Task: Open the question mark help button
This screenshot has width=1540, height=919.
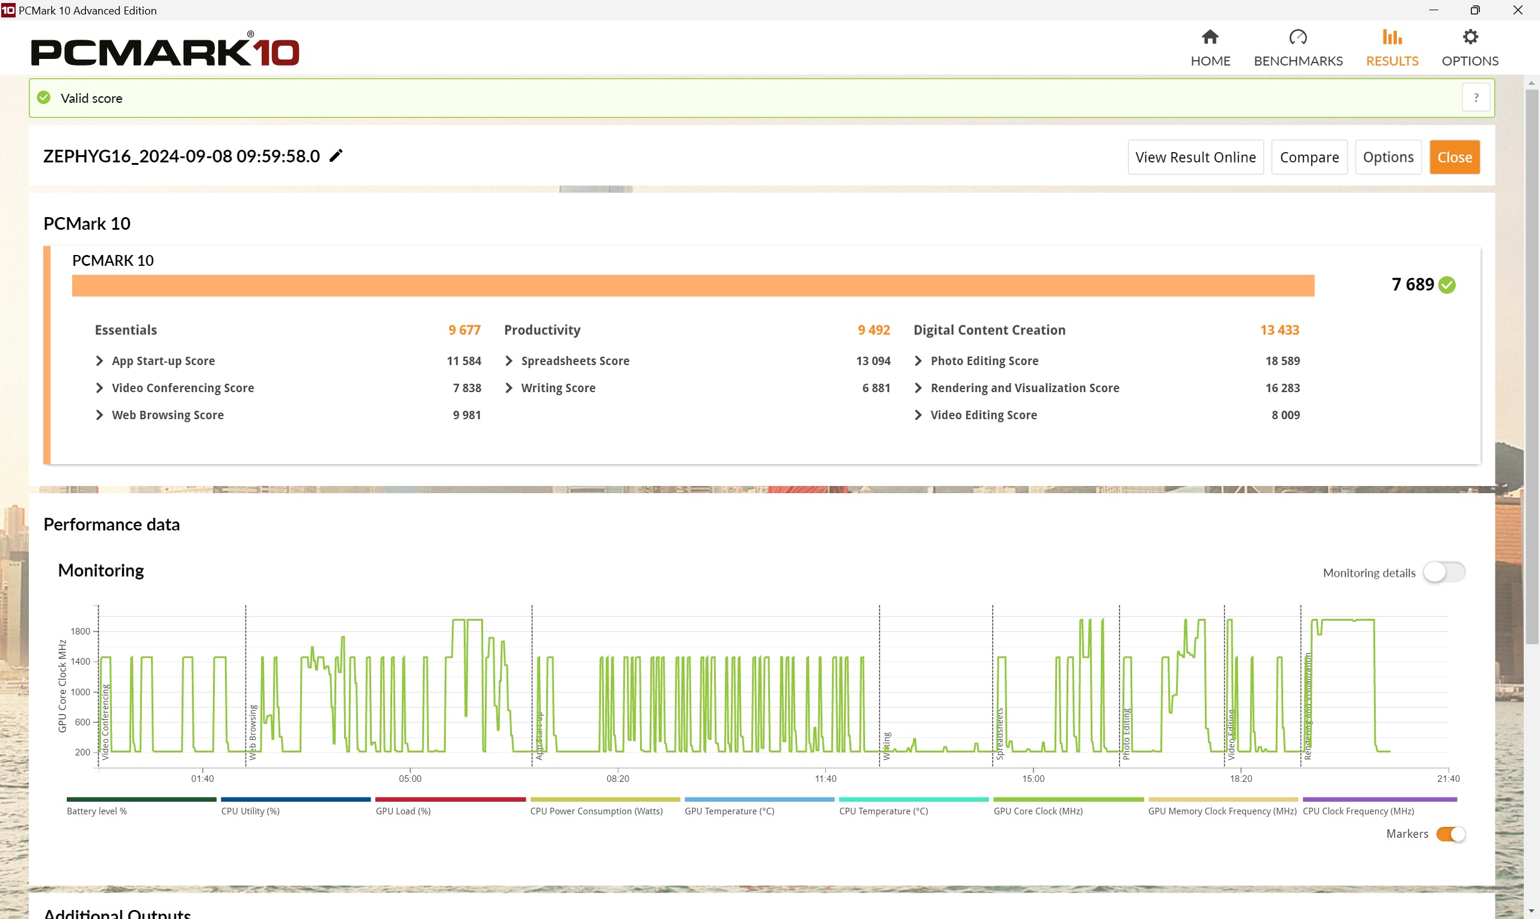Action: (x=1476, y=98)
